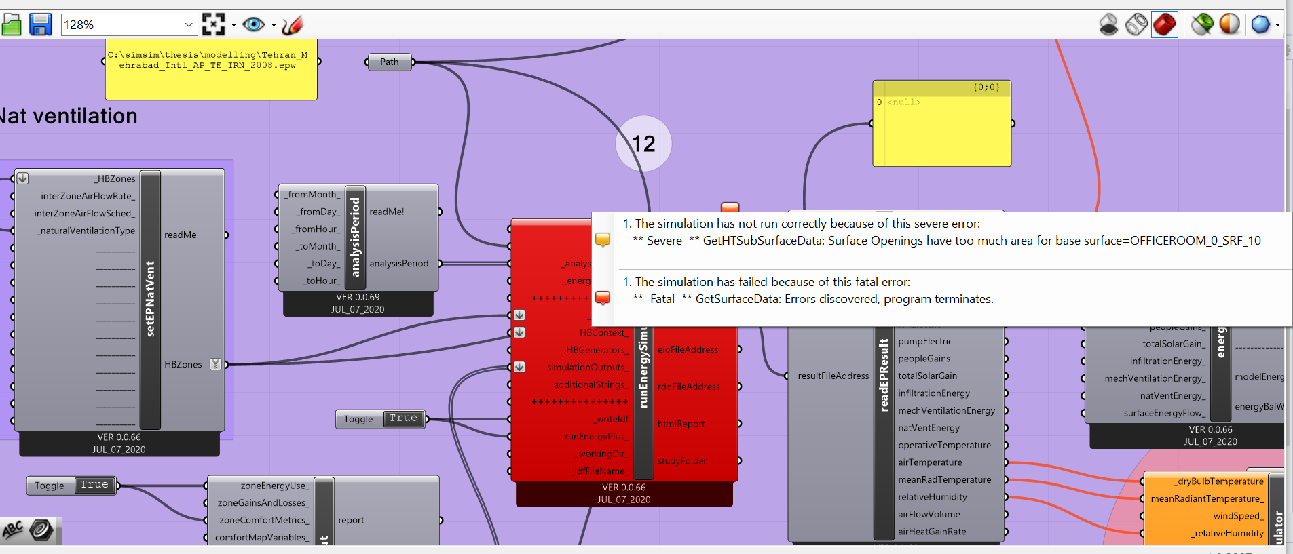Click the _fromMonth_ input
The width and height of the screenshot is (1293, 554).
(313, 194)
